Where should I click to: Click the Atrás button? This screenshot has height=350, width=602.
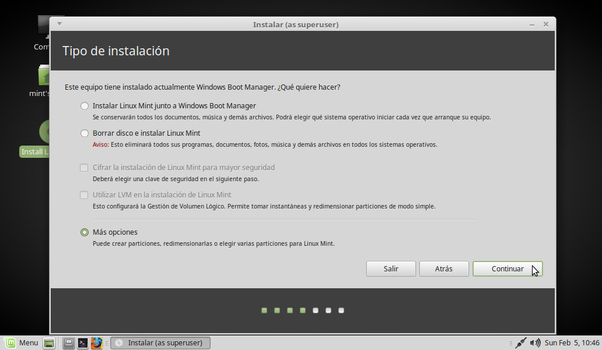tap(444, 268)
